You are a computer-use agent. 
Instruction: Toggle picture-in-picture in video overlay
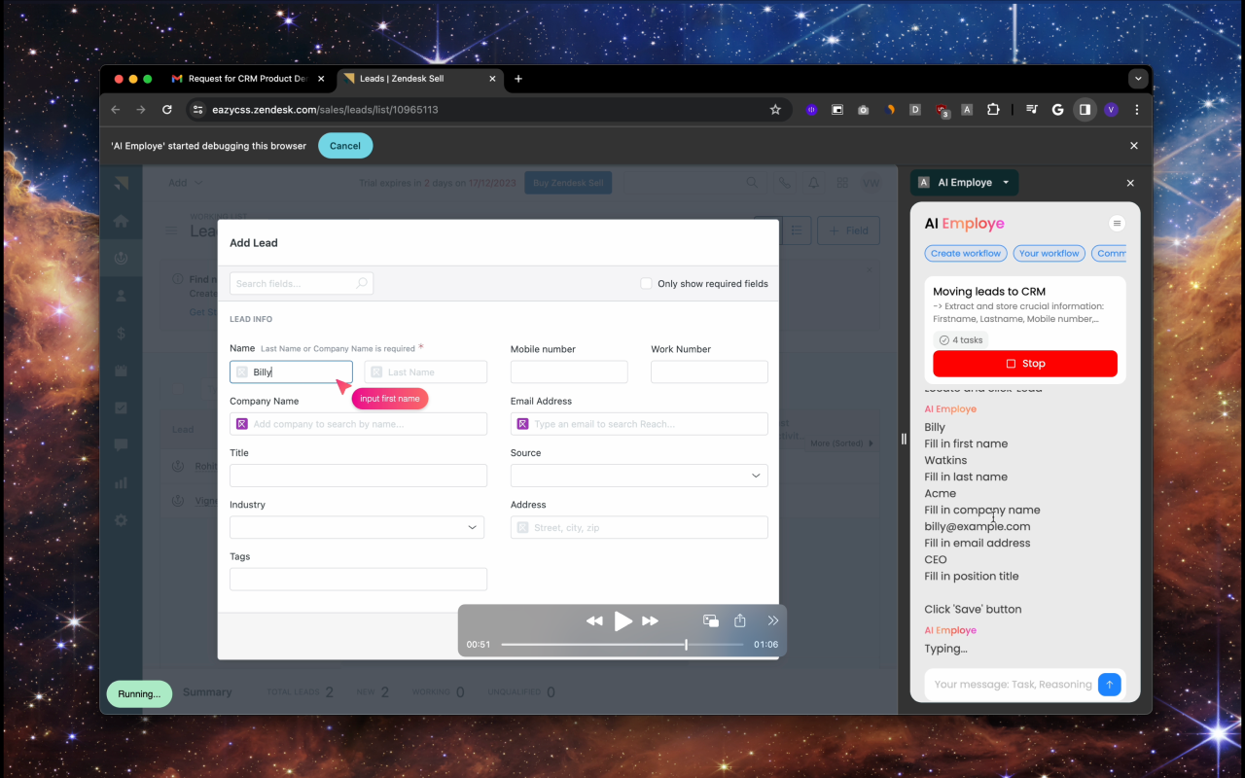click(x=711, y=620)
